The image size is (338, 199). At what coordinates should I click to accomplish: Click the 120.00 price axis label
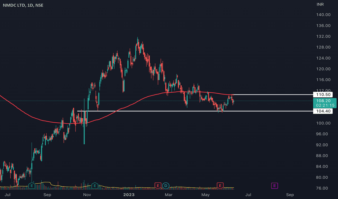point(323,69)
